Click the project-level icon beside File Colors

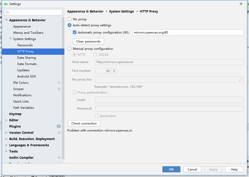pos(59,83)
